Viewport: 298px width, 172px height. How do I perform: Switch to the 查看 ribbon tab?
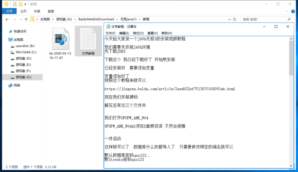click(51, 11)
